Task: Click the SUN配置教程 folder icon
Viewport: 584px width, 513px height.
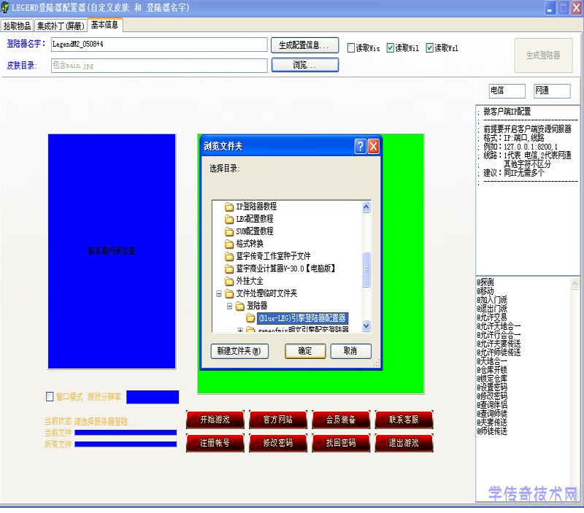Action: (228, 231)
